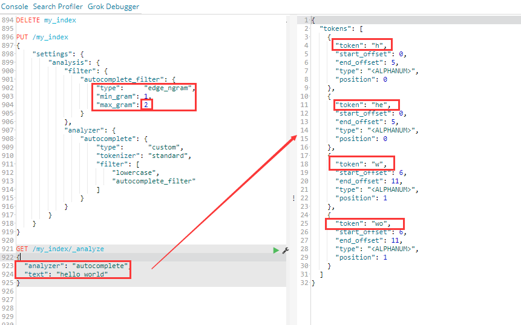Click the "standard" tokenizer value
The height and width of the screenshot is (325, 521).
[168, 156]
